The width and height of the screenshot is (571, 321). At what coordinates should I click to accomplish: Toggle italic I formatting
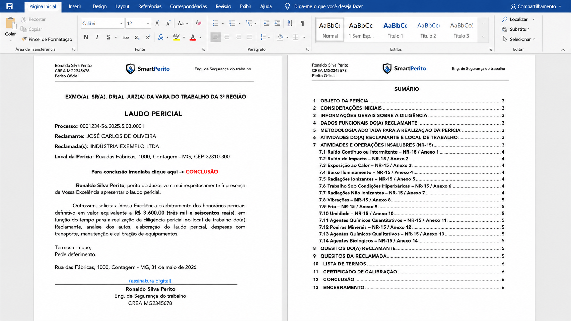pos(97,37)
